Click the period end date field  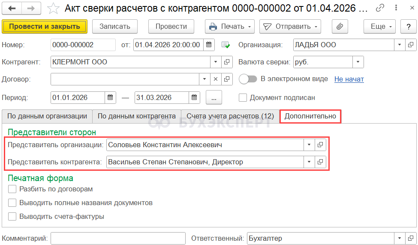pyautogui.click(x=162, y=97)
